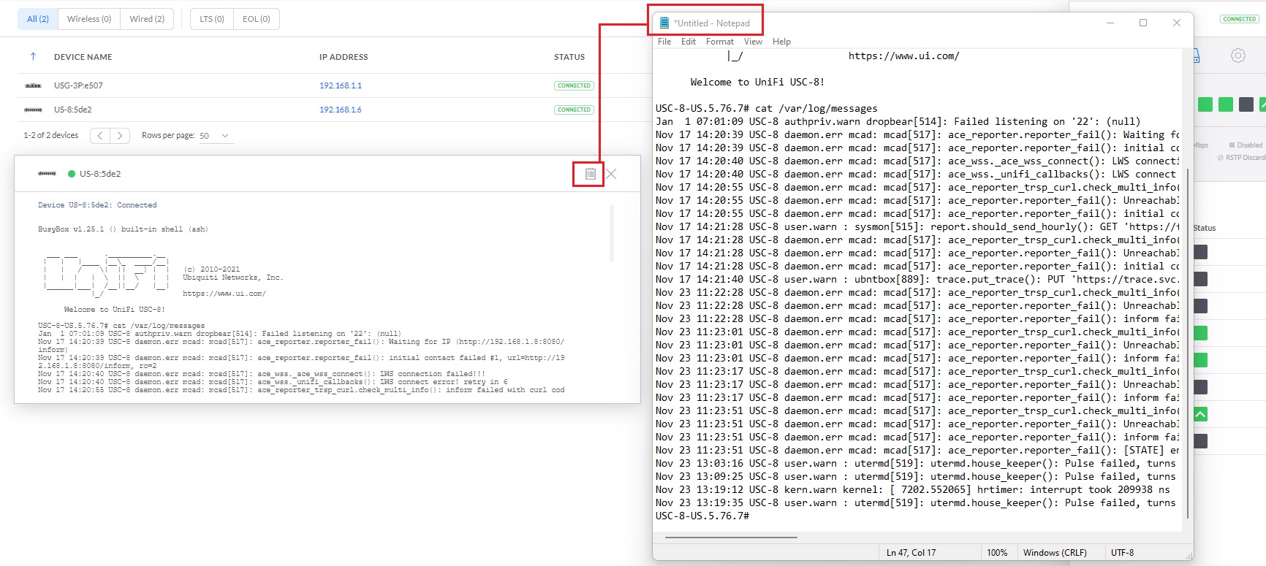The image size is (1266, 566).
Task: Click the Device US-8:5de2: Connected line in the terminal
Action: click(x=97, y=205)
